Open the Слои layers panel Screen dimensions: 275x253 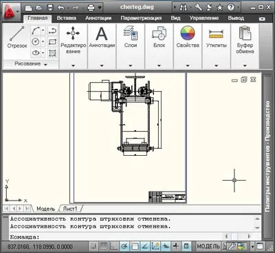click(131, 33)
